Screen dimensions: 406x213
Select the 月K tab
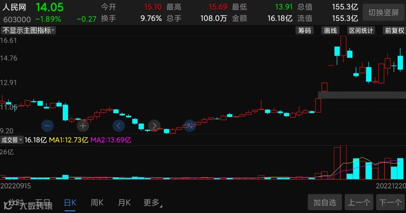(124, 202)
